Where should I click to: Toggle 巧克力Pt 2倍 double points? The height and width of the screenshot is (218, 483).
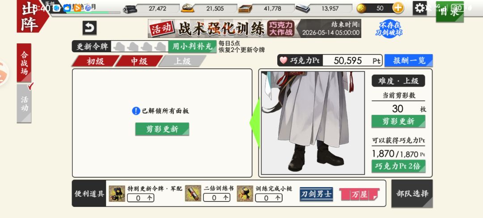tap(398, 166)
